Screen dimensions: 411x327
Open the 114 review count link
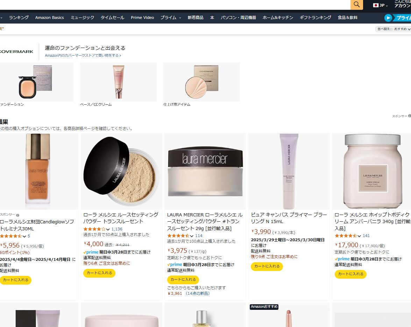199,236
